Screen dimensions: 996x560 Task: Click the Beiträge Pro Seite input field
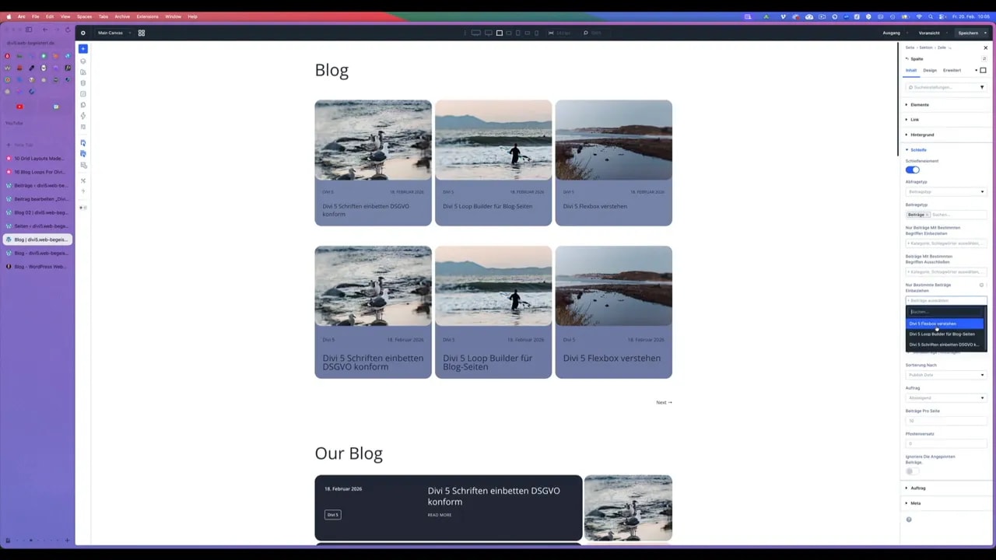[x=945, y=421]
